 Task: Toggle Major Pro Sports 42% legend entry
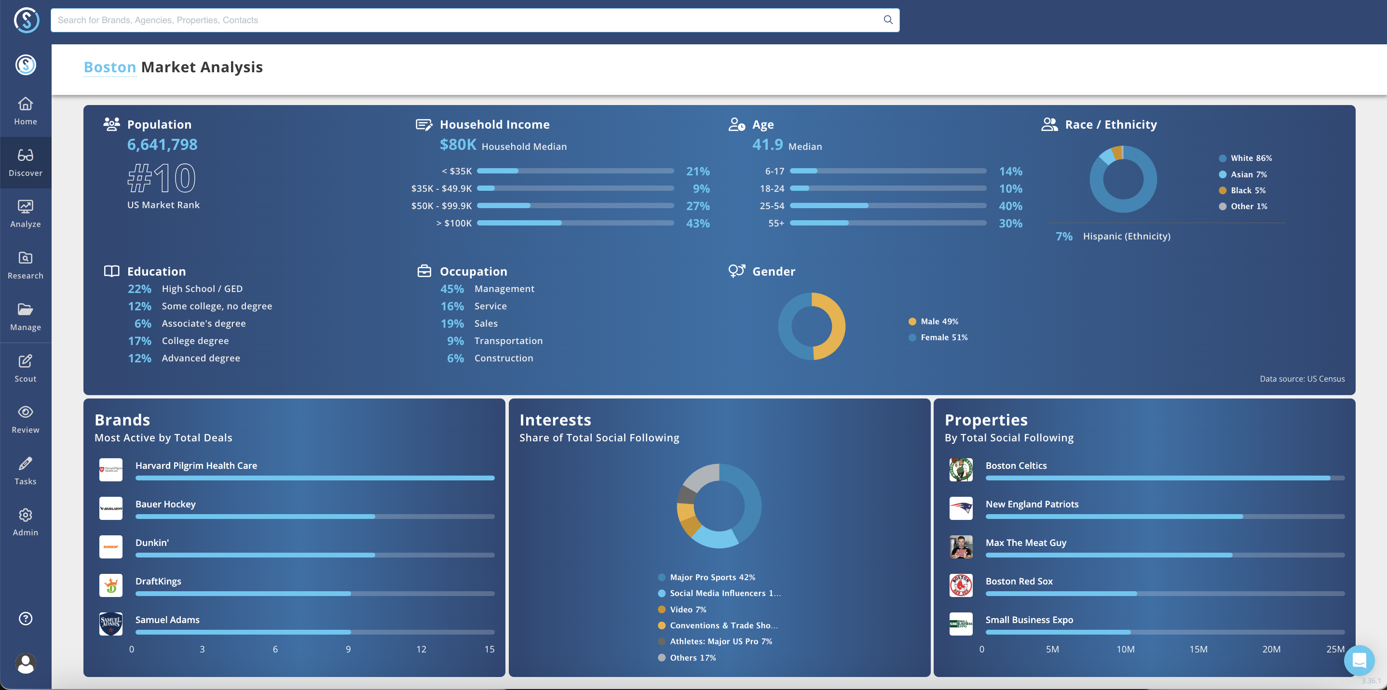tap(707, 577)
